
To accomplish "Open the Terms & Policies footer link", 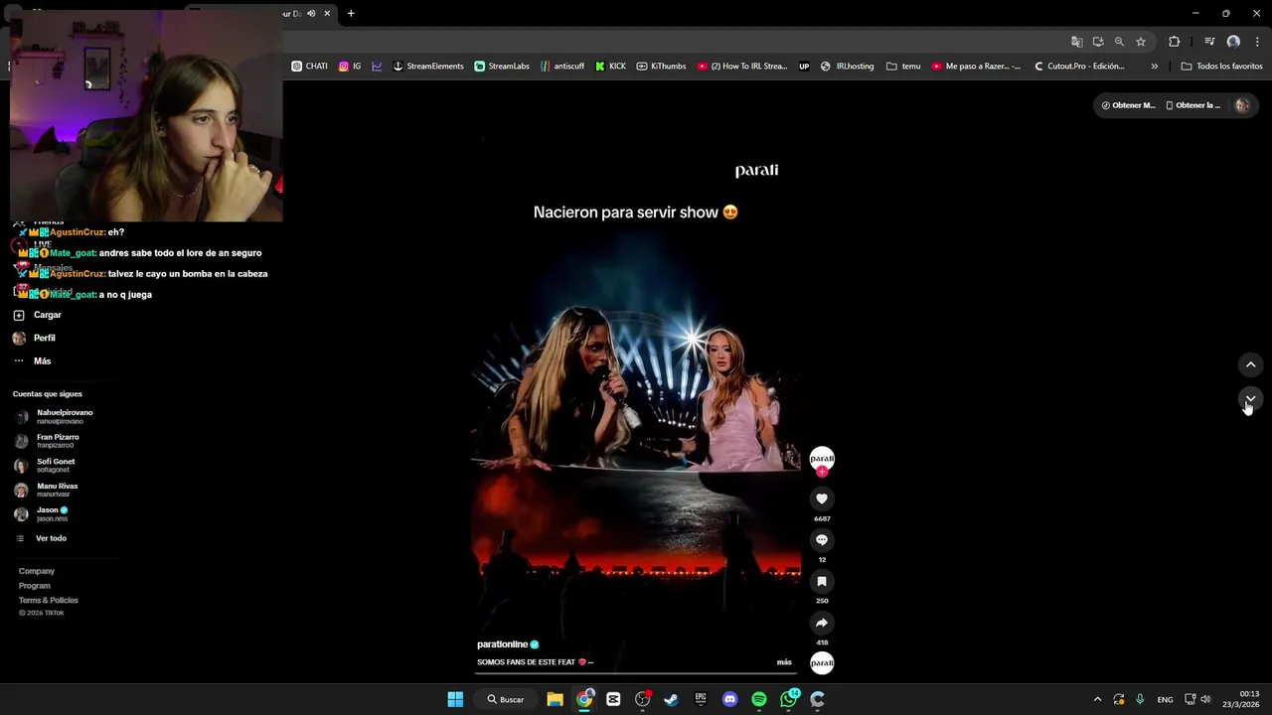I will [49, 601].
